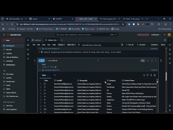Open the Python language dropdown
173x130 pixels.
pos(61,45)
